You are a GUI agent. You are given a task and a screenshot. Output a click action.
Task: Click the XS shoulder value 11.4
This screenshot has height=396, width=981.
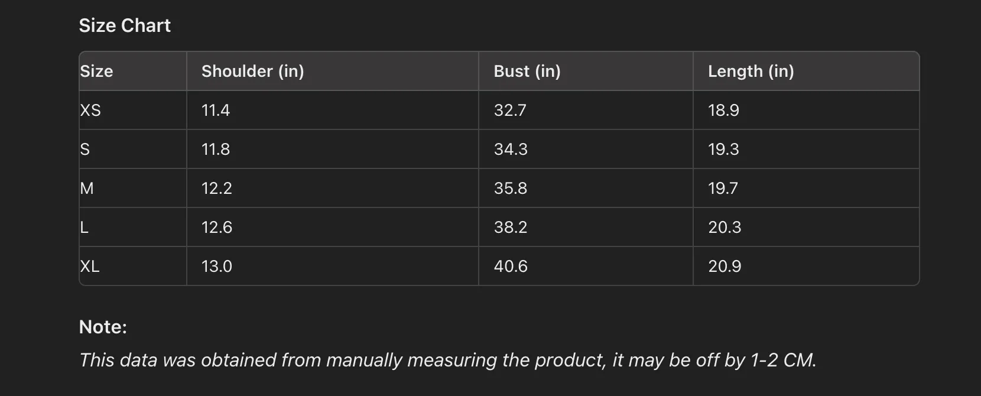coord(216,110)
